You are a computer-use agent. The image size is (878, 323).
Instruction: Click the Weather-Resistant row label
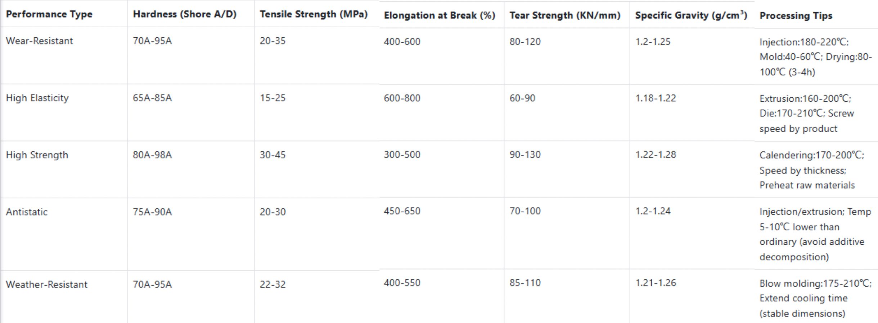coord(46,285)
